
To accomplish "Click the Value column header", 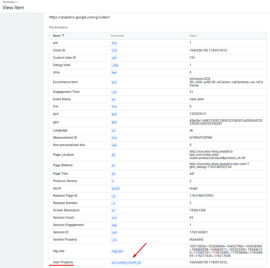I will point(193,36).
